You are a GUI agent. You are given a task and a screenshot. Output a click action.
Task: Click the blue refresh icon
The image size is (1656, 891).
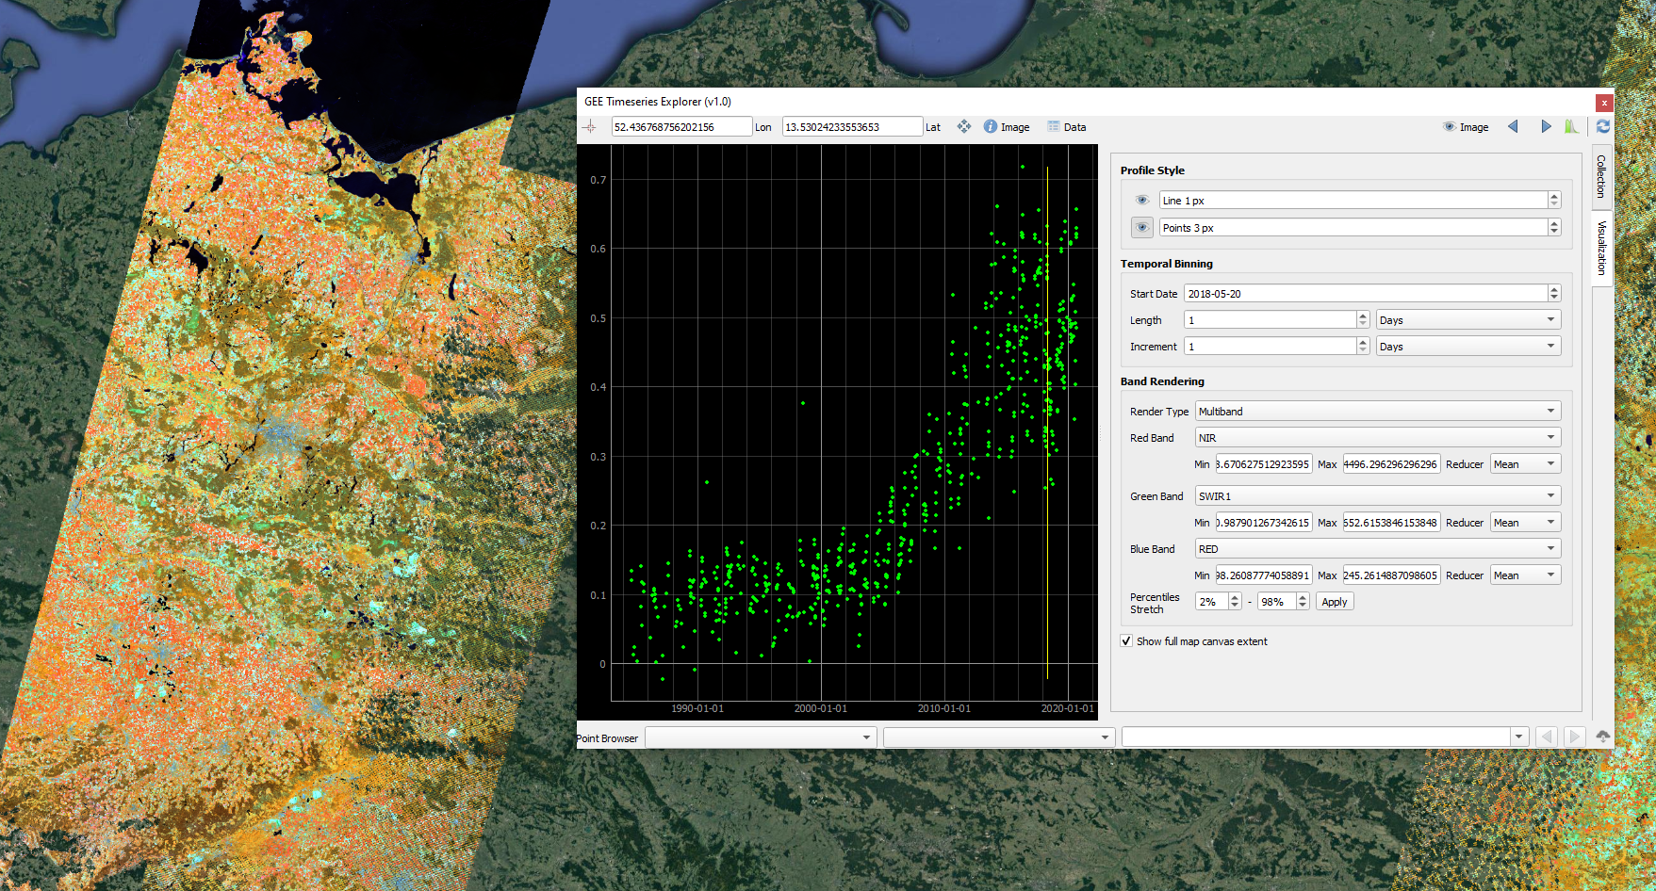coord(1603,126)
